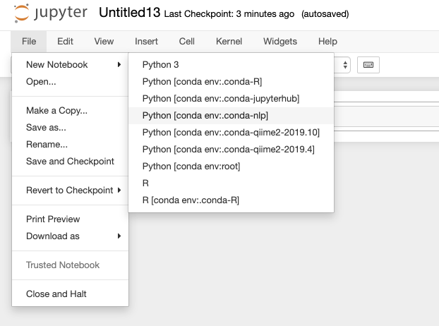This screenshot has width=439, height=326.
Task: Select R [conda env:.conda-R] kernel
Action: [231, 200]
